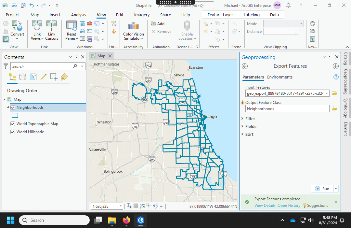Open the Analysis ribbon tab

point(79,15)
